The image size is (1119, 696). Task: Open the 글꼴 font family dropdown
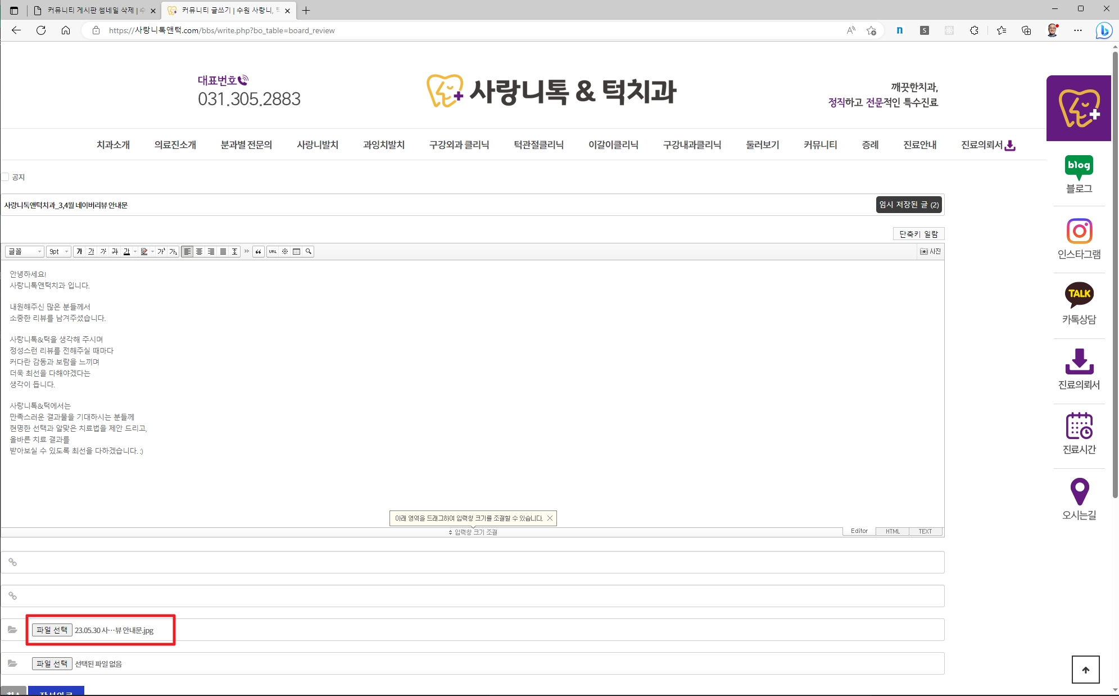[24, 251]
